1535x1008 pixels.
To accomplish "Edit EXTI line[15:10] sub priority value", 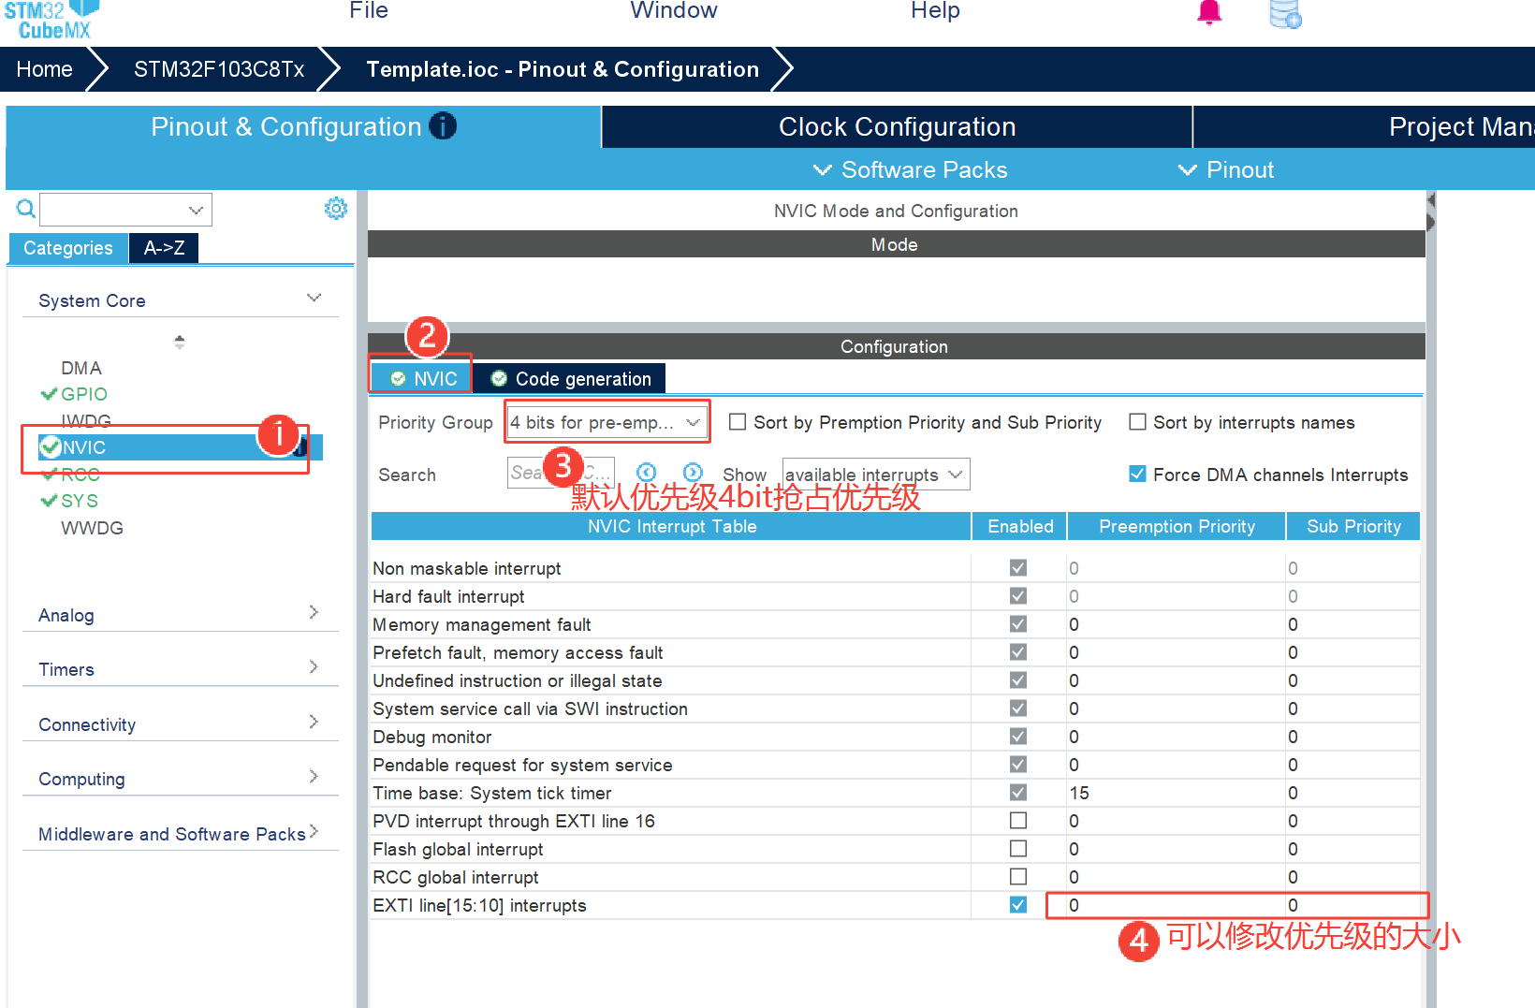I will pyautogui.click(x=1352, y=905).
